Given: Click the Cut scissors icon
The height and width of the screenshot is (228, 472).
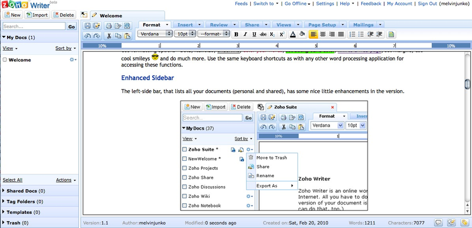Looking at the screenshot, I should point(109,36).
